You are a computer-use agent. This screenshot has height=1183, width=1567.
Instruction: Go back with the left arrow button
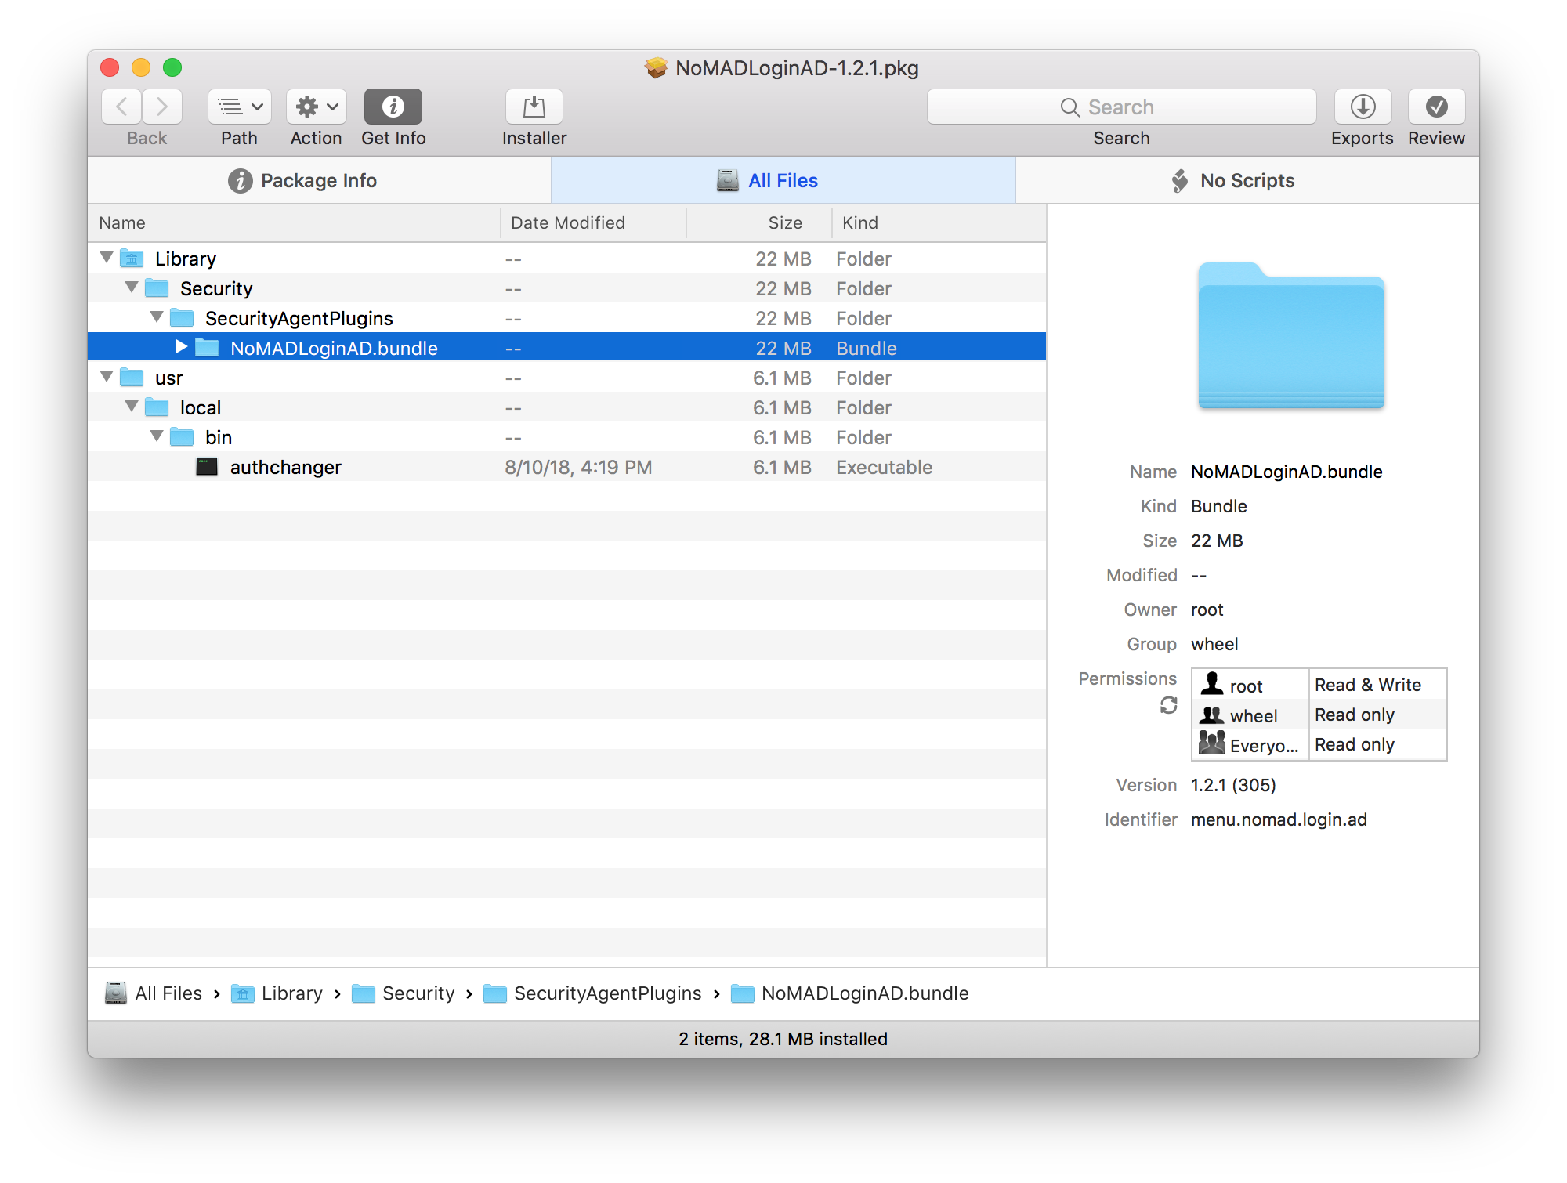coord(121,107)
